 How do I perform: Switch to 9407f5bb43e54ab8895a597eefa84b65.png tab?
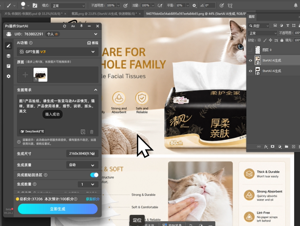196,14
